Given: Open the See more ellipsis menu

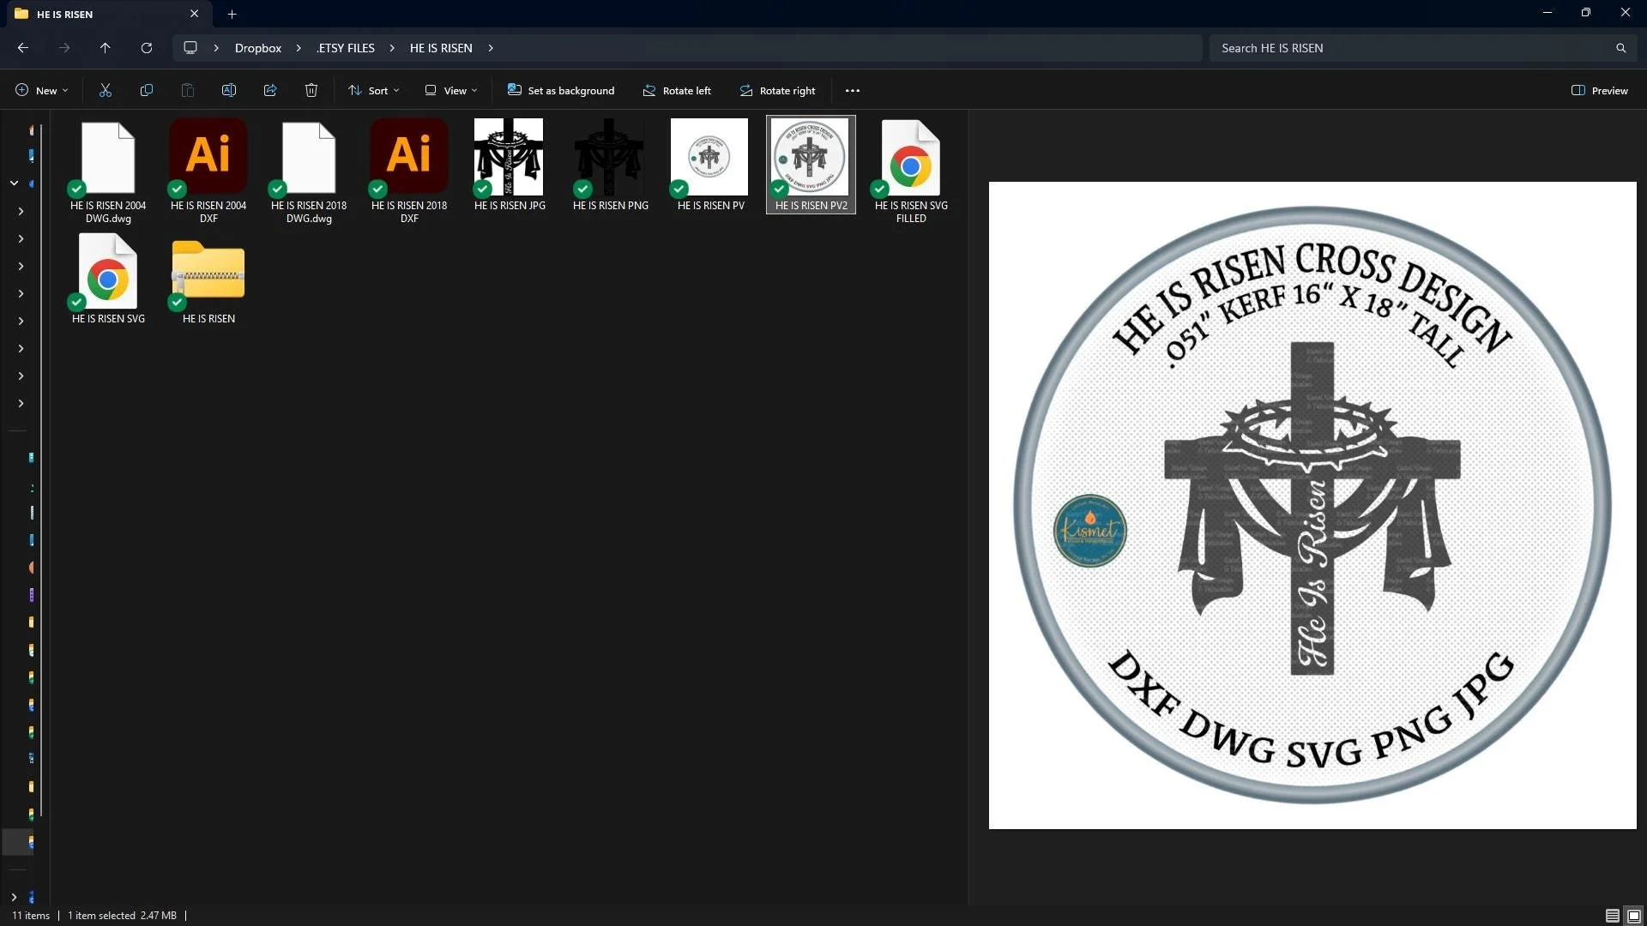Looking at the screenshot, I should coord(852,90).
